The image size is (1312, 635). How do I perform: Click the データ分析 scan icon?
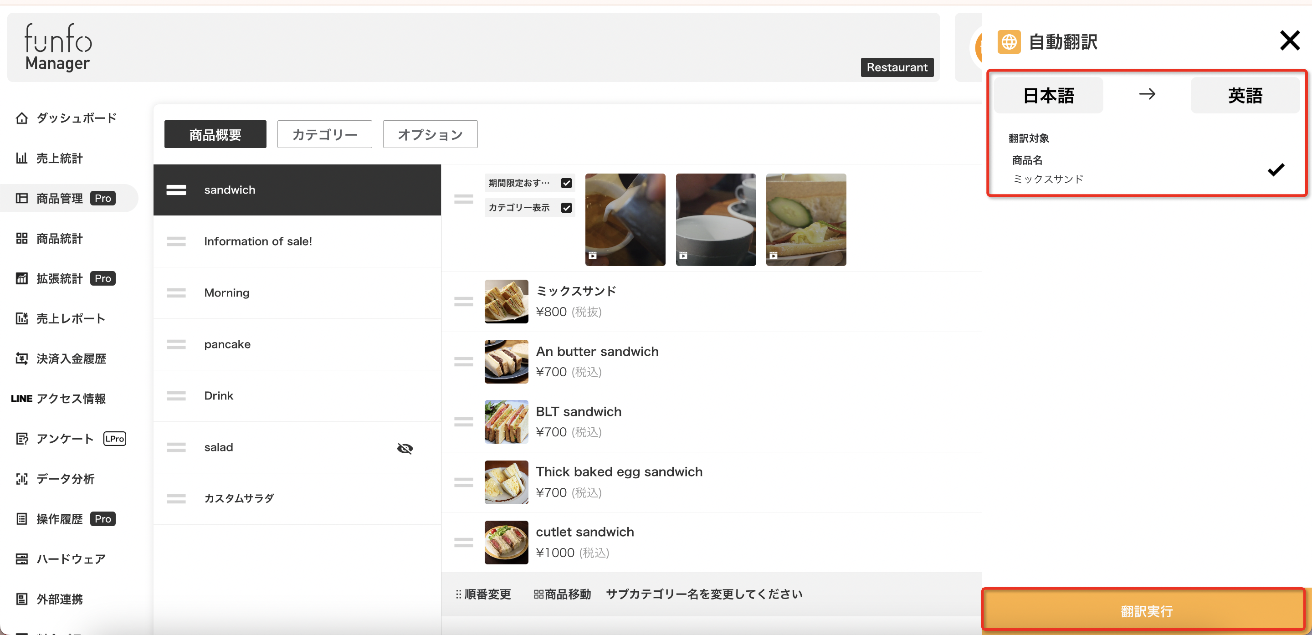click(x=21, y=479)
